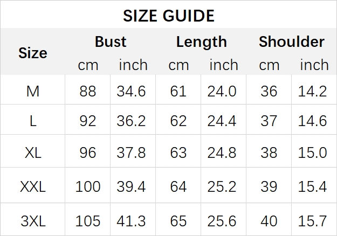Viewport: 337px width, 236px height.
Task: Select the XL size row label
Action: tap(33, 152)
